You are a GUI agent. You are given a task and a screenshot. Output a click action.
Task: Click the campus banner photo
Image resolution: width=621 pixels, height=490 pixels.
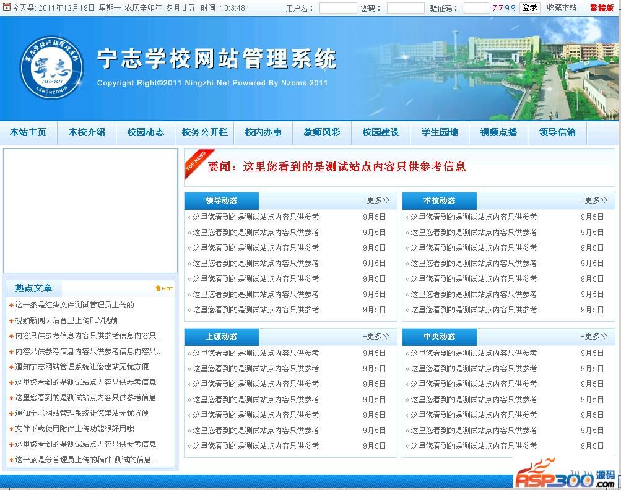click(495, 71)
